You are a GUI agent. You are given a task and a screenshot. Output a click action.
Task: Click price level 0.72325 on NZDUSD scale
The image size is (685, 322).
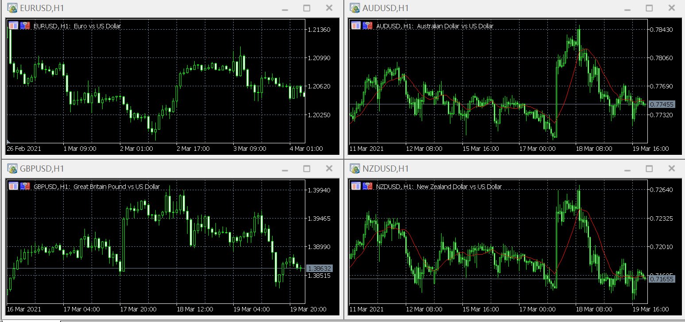pyautogui.click(x=662, y=218)
